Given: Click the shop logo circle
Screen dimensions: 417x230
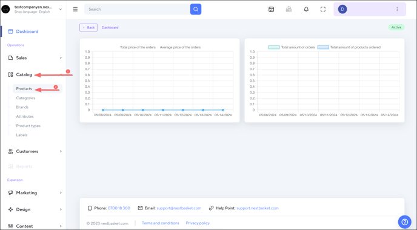Looking at the screenshot, I should pos(5,9).
